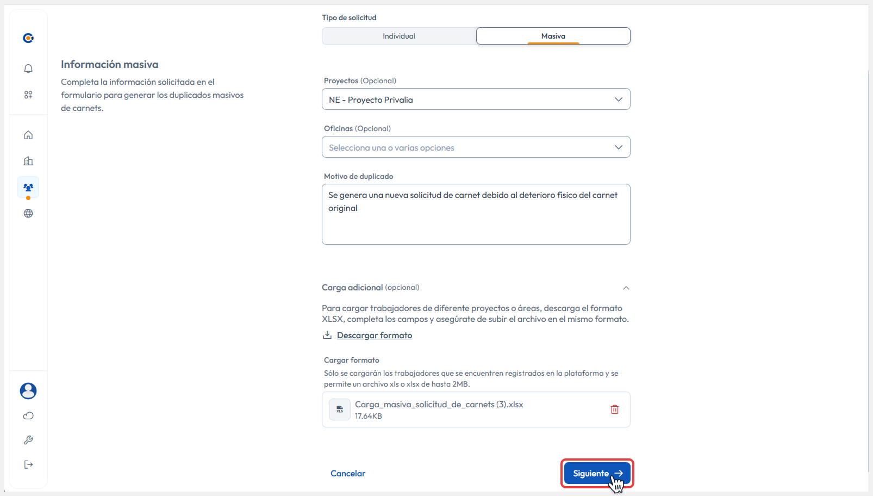This screenshot has height=497, width=873.
Task: Click the apps grid icon in sidebar
Action: pos(28,94)
